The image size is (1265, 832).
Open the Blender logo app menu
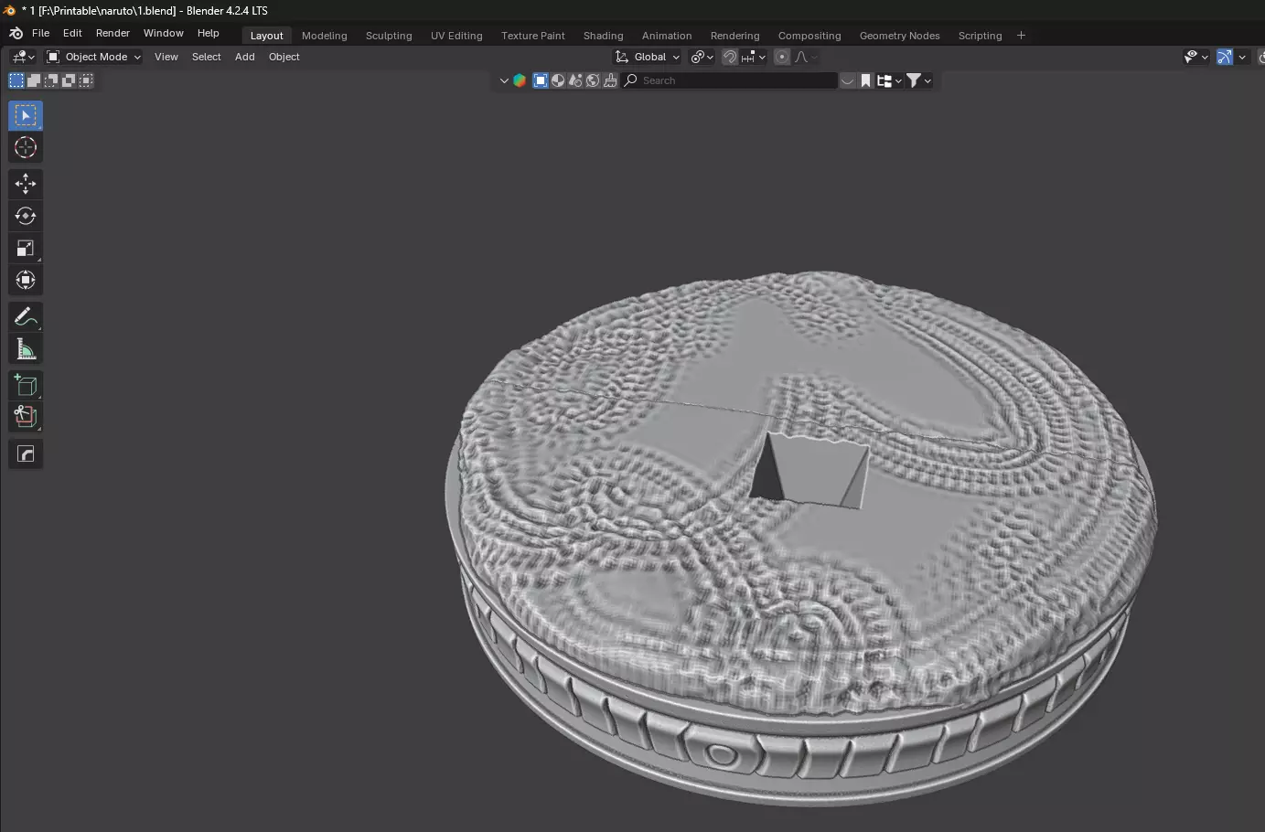(x=16, y=33)
